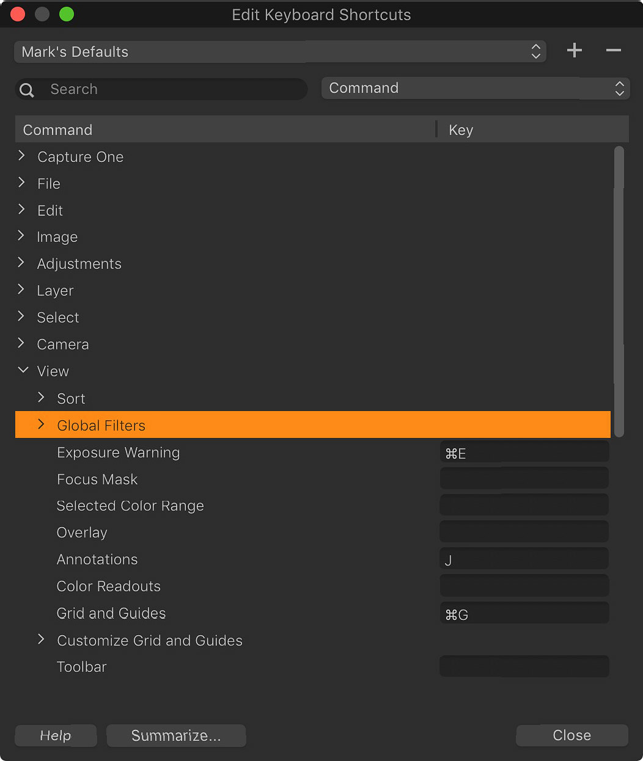Viewport: 643px width, 761px height.
Task: Click the minus icon to remove shortcut set
Action: (613, 51)
